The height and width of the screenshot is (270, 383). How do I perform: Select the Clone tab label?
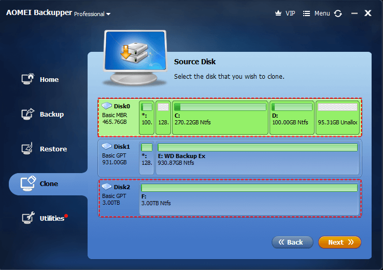tap(49, 184)
